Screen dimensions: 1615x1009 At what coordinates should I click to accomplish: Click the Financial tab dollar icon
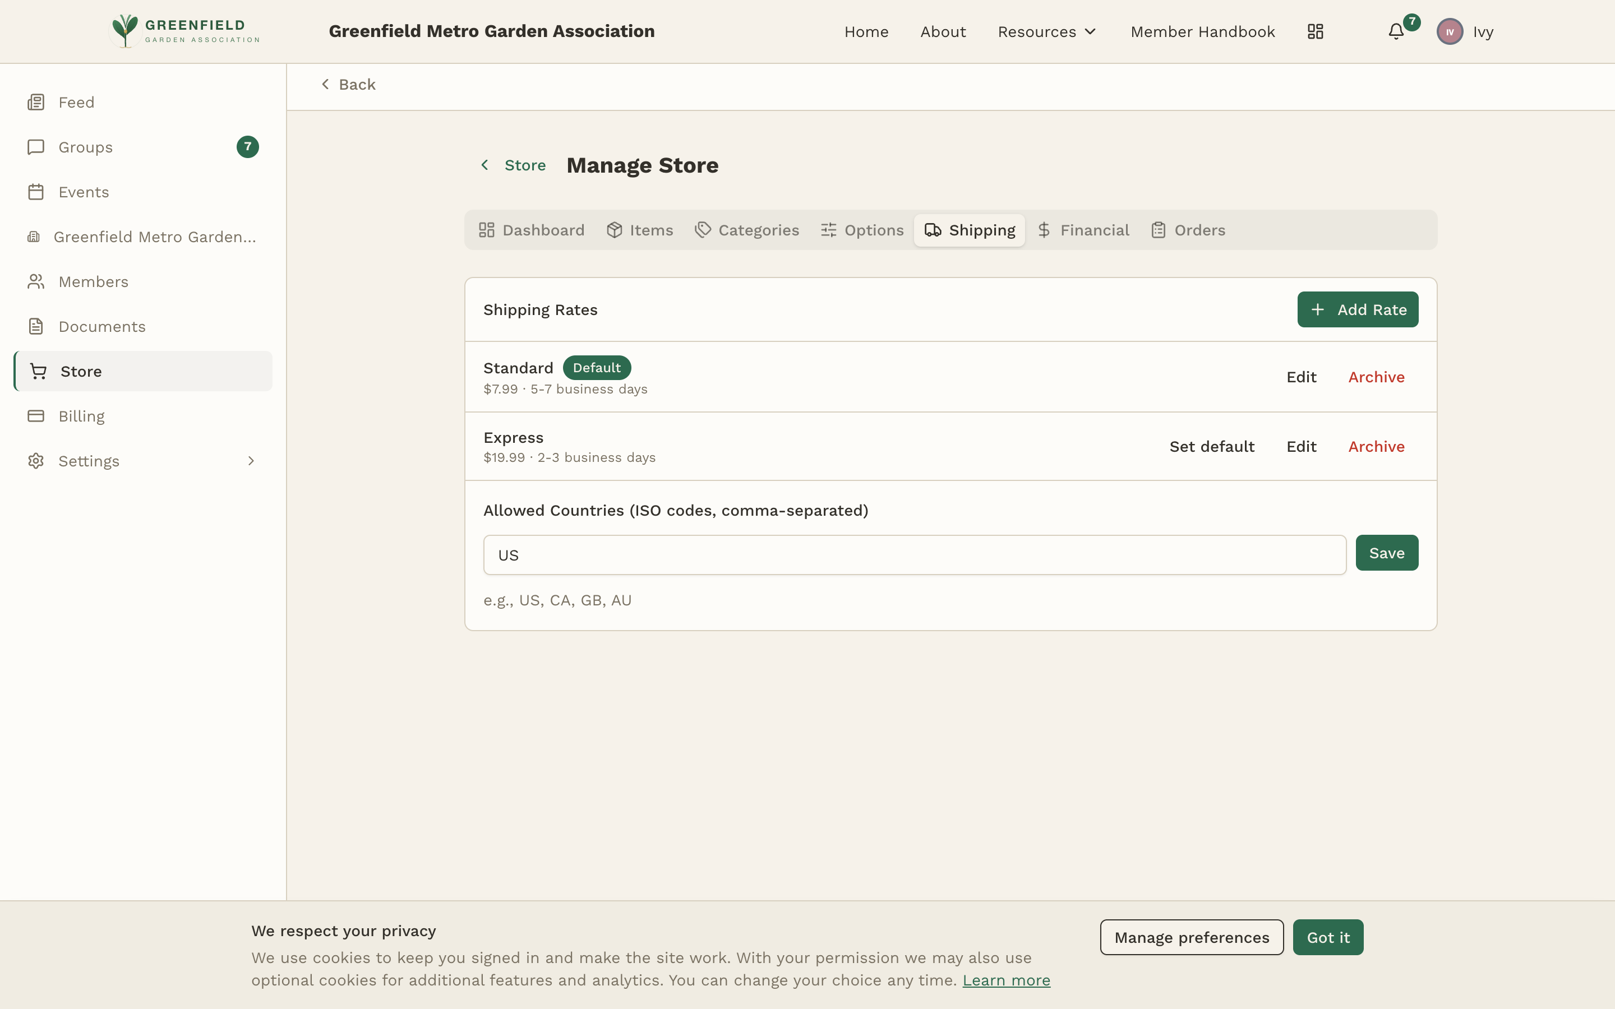[1044, 230]
